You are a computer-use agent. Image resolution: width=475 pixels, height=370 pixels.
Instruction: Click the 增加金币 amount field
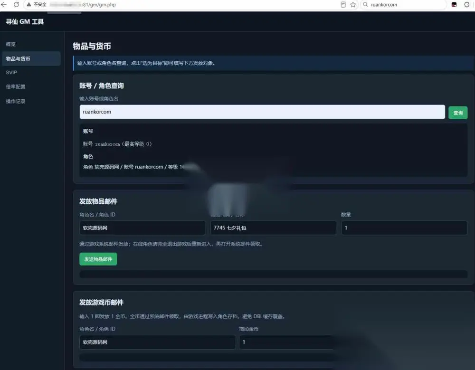(286, 342)
